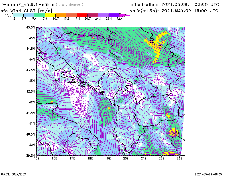The width and height of the screenshot is (228, 176).
Task: Click the 'valid(+15h): 2021.MAY.09 15:00 UTC' line
Action: point(174,11)
